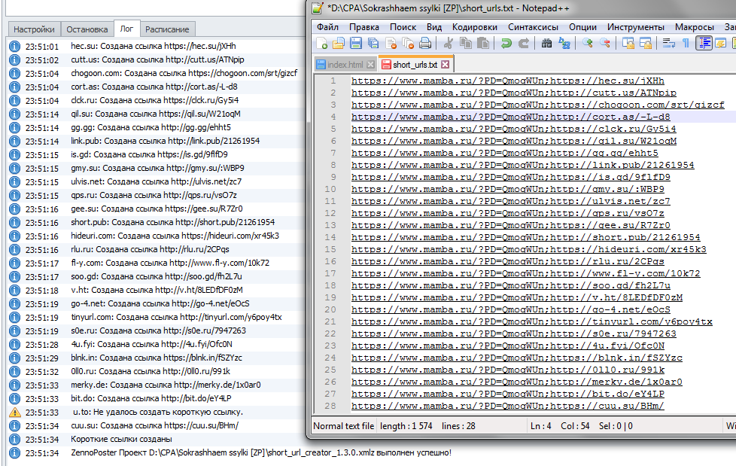Select the log row for gg.gg/ehht5
The width and height of the screenshot is (736, 466).
[x=157, y=127]
